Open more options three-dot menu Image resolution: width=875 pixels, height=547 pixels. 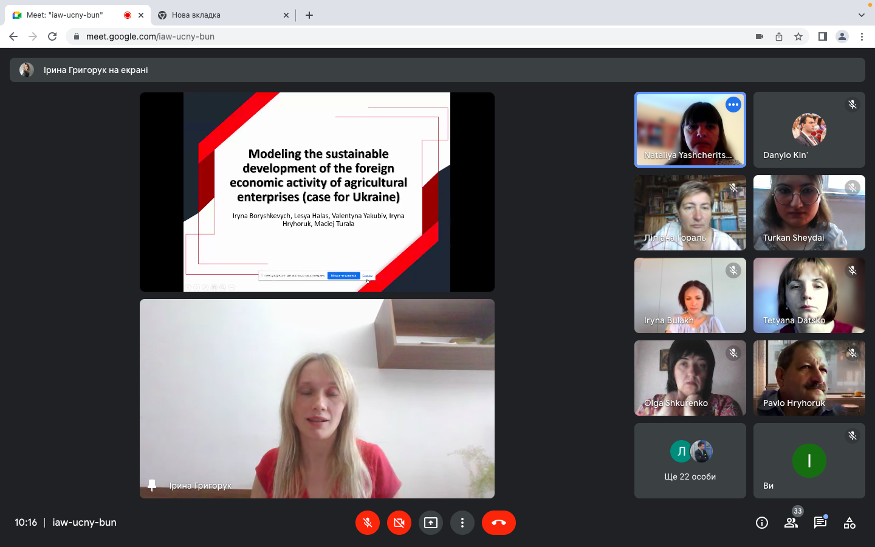462,523
